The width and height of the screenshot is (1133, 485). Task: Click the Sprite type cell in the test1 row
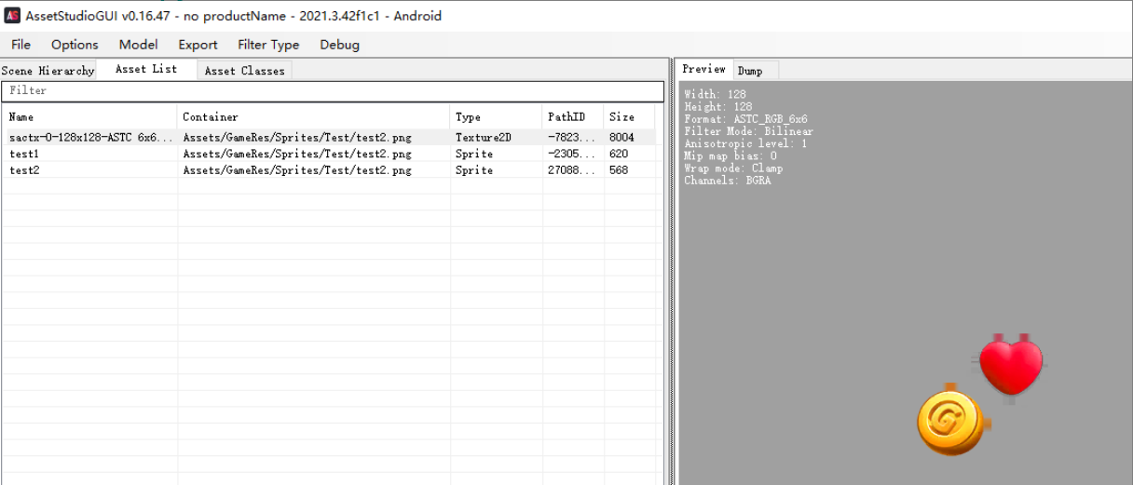473,154
